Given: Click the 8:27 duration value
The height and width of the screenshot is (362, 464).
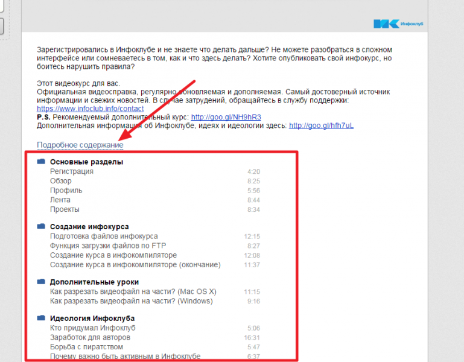Looking at the screenshot, I should pyautogui.click(x=253, y=246).
